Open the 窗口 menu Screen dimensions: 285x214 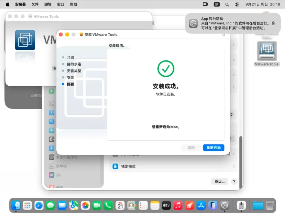(x=61, y=4)
